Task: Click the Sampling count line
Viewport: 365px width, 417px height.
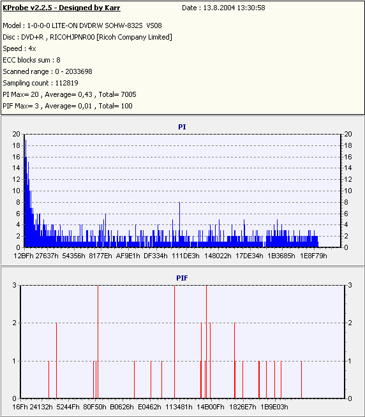Action: [40, 83]
